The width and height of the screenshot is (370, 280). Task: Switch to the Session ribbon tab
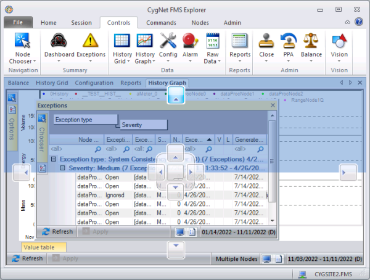click(81, 23)
